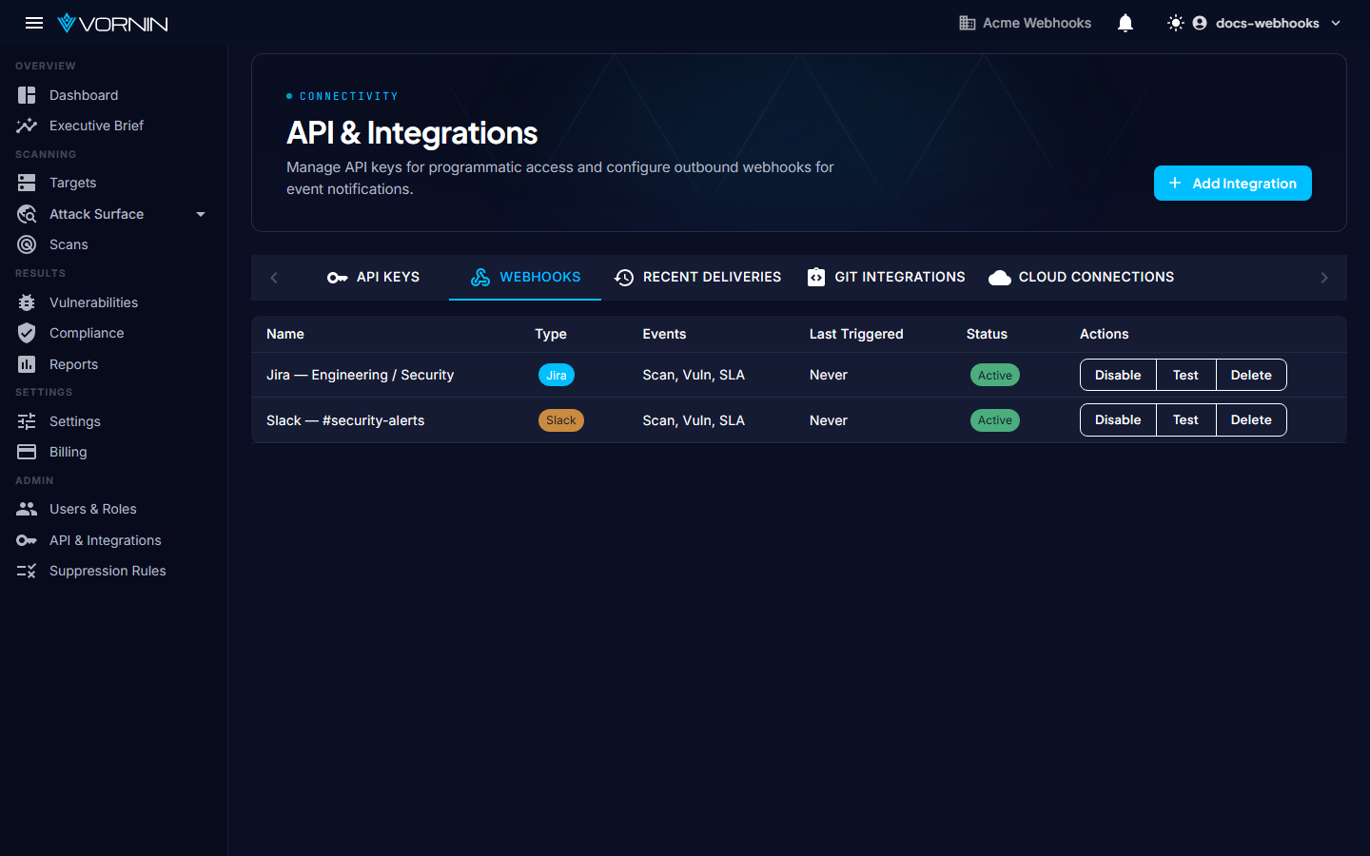Click the Executive Brief sidebar icon
The height and width of the screenshot is (856, 1370).
click(27, 126)
